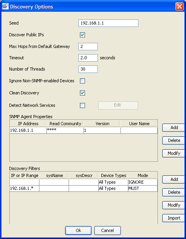Focus the Max Hops from Default Gateway field
Viewport: 186px width, 239px height.
coord(88,46)
